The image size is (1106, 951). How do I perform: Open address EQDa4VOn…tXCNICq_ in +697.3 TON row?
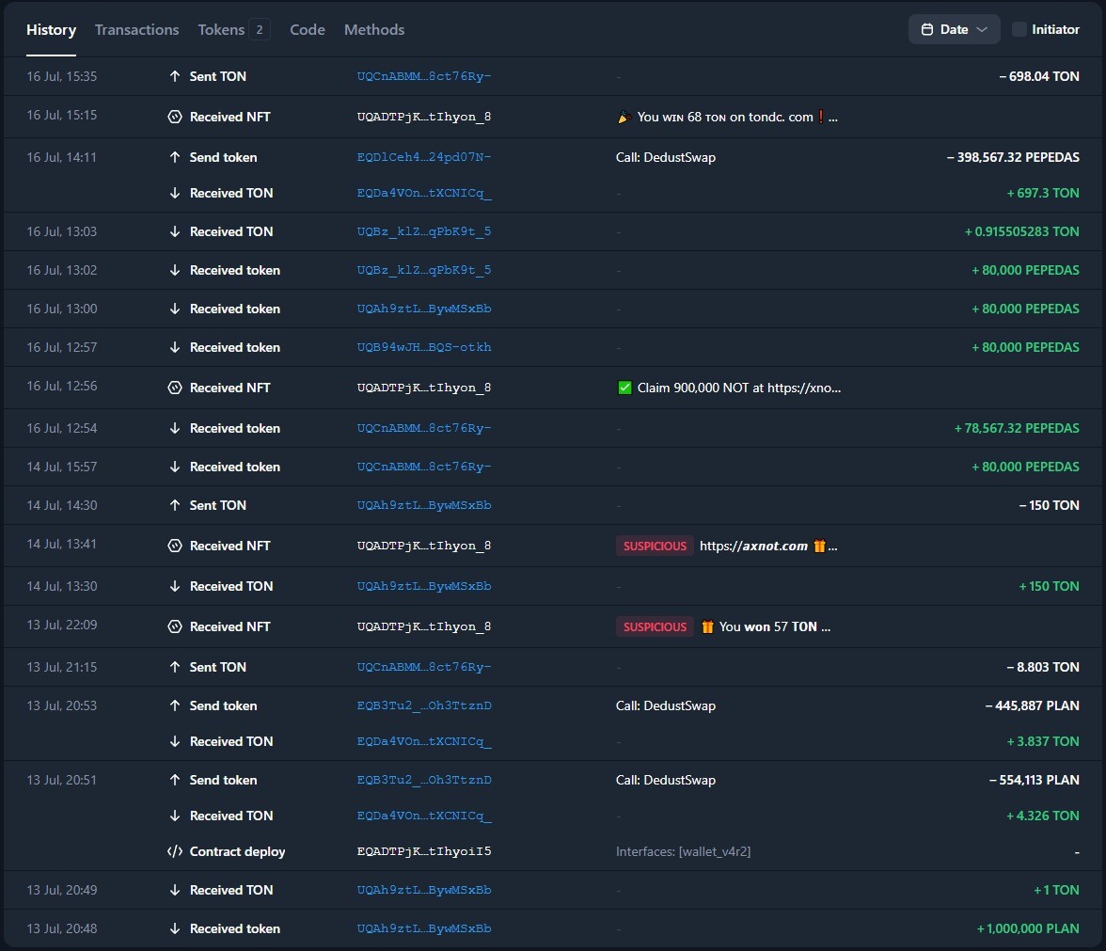pos(424,194)
